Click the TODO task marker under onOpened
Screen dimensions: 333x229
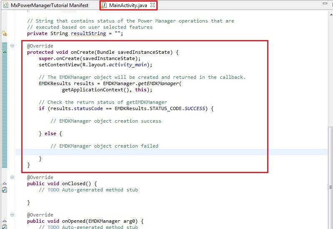coord(4,227)
